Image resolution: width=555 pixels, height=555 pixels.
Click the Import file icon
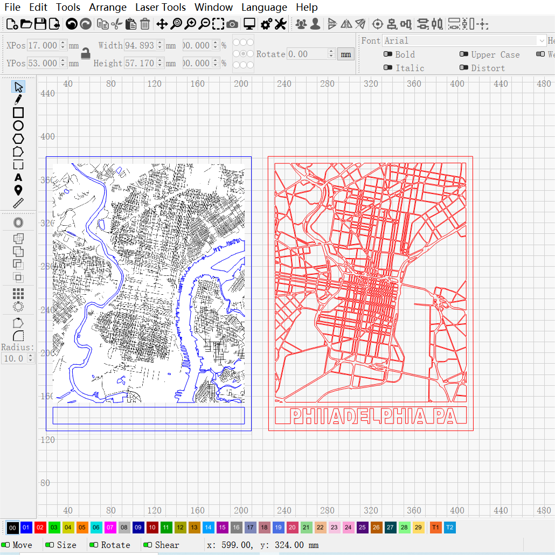click(54, 24)
